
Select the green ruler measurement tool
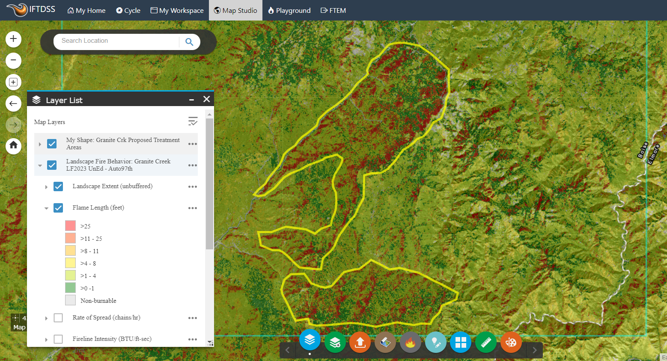(485, 342)
